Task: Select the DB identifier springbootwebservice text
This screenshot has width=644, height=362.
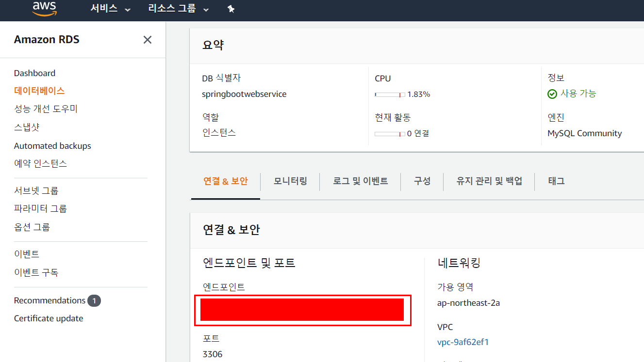Action: pyautogui.click(x=244, y=94)
